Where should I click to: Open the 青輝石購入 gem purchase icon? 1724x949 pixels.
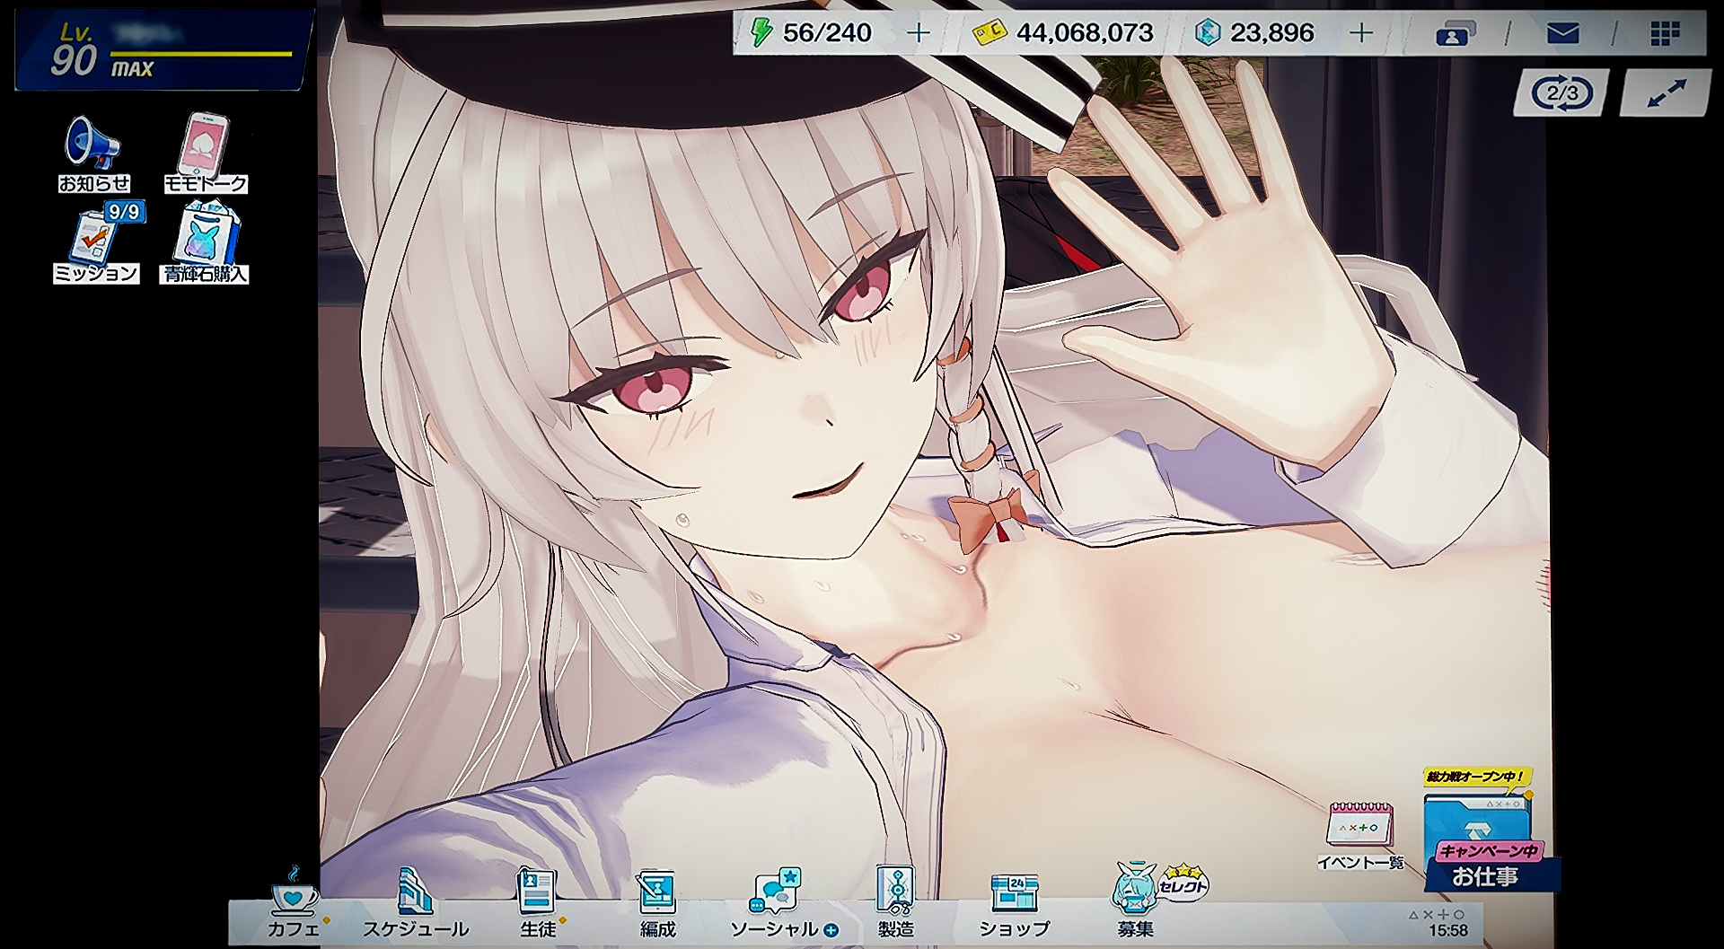[205, 242]
